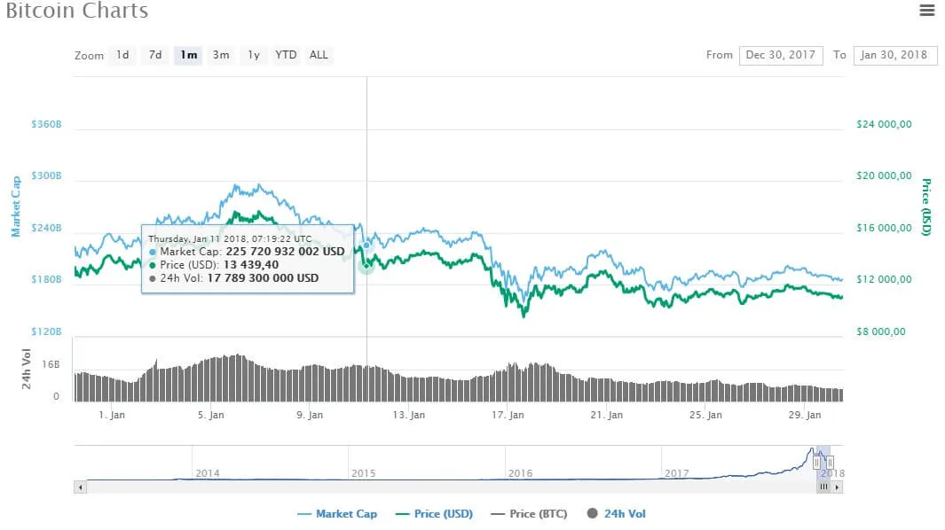Grab the navigator left range handle
The width and height of the screenshot is (945, 530).
[816, 462]
